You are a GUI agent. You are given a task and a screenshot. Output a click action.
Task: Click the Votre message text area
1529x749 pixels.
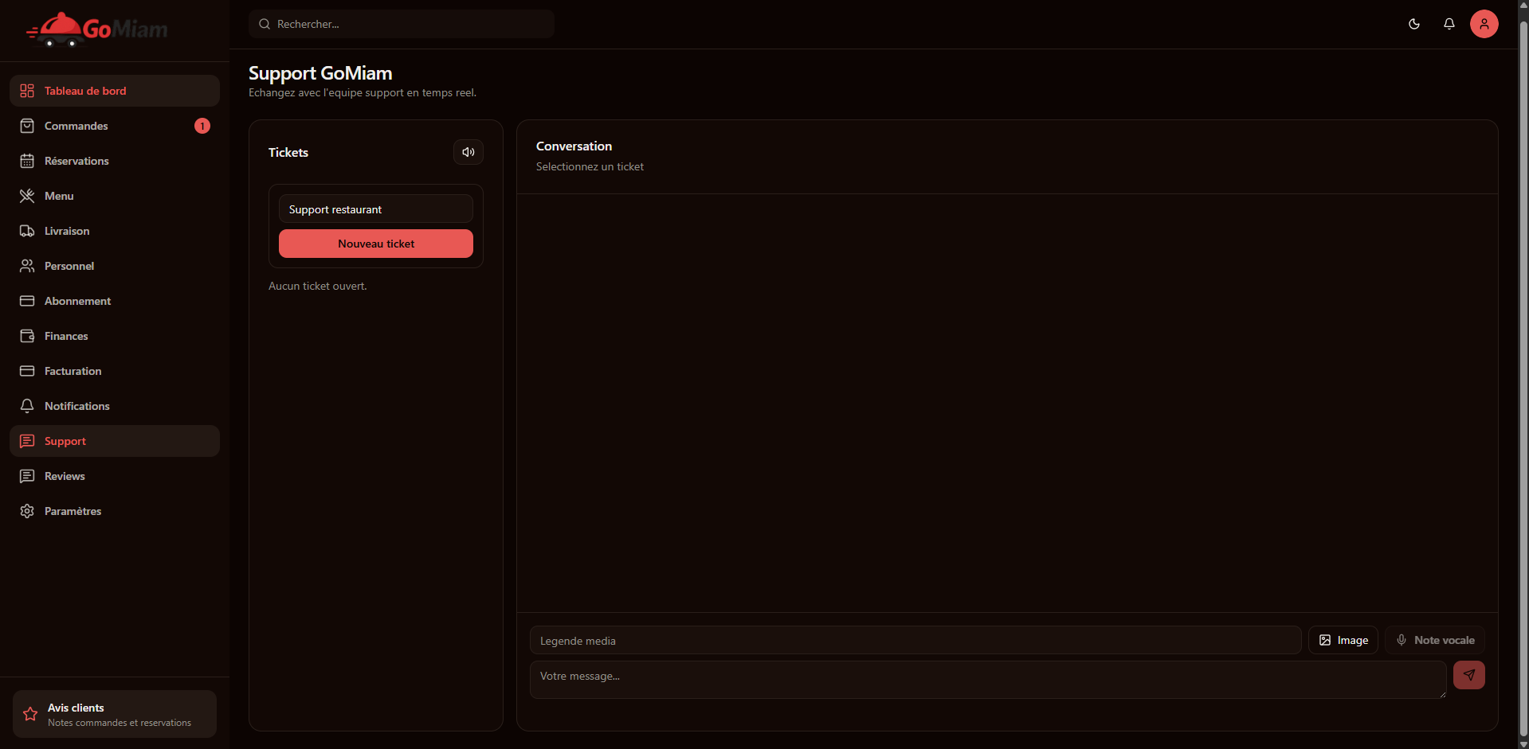pos(988,680)
